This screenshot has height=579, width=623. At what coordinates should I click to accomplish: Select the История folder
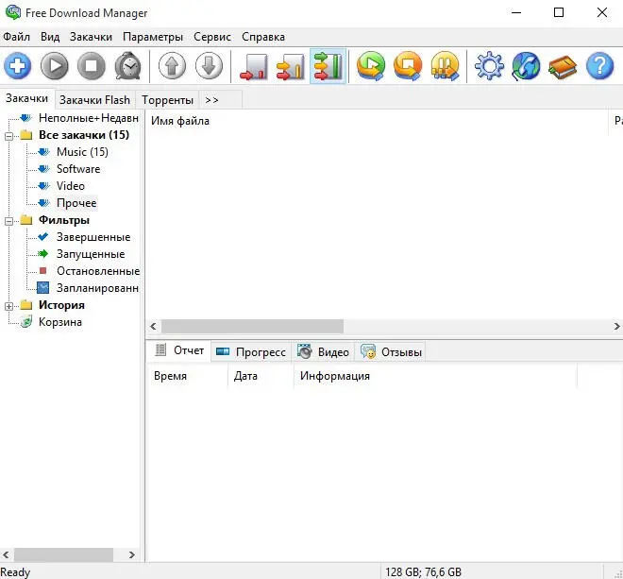[x=61, y=305]
